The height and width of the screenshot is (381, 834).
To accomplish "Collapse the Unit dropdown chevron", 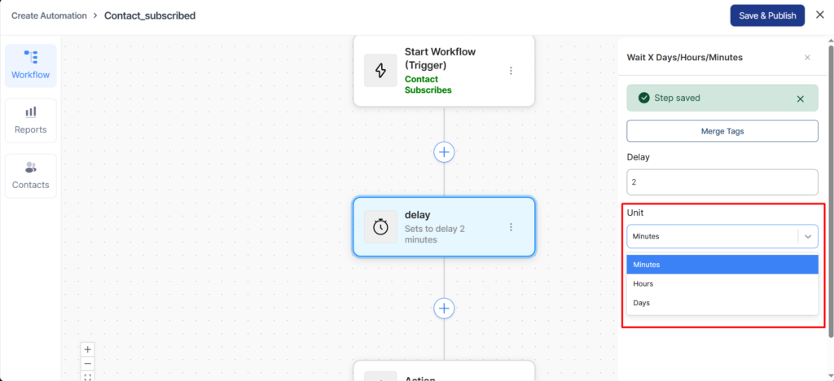I will click(808, 236).
